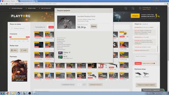
Task: Select The Crow Eater entry
Action: 61,50
